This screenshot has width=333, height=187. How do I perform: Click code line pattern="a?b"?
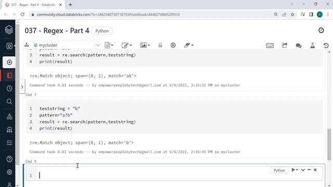pyautogui.click(x=56, y=115)
